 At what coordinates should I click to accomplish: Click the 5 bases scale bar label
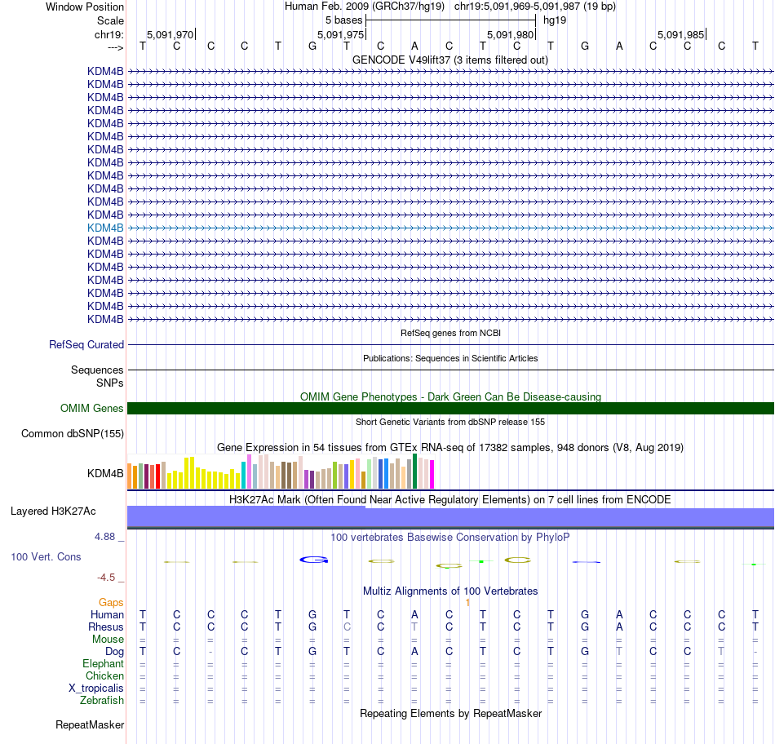(x=343, y=20)
